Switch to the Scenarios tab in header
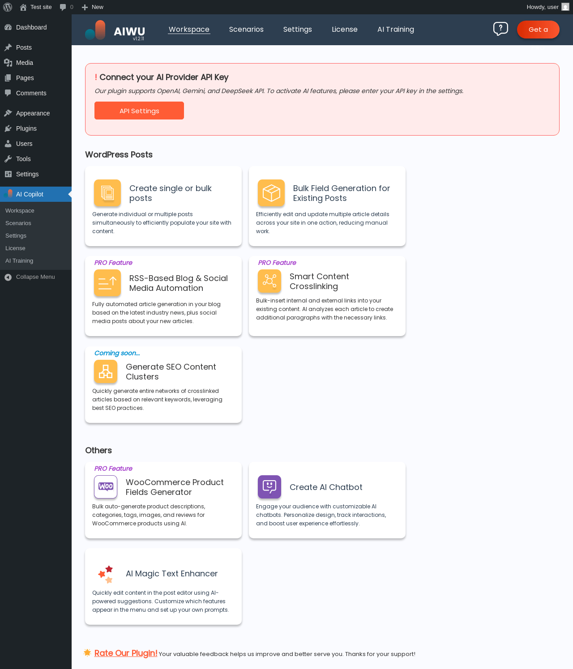 click(x=246, y=30)
